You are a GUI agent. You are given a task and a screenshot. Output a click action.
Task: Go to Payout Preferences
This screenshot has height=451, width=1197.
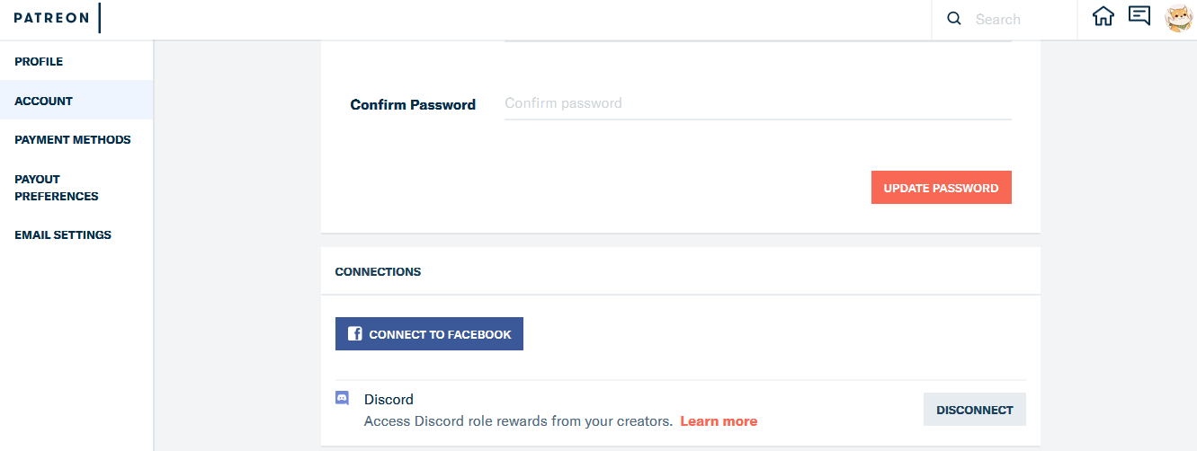point(57,188)
